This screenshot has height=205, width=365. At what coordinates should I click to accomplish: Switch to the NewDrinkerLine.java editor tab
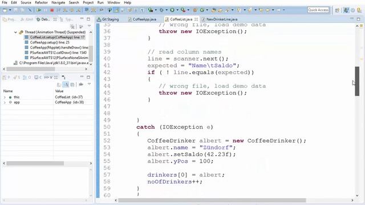pos(220,19)
